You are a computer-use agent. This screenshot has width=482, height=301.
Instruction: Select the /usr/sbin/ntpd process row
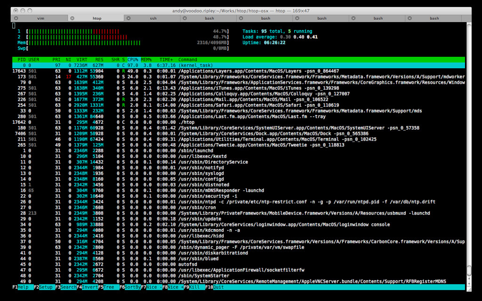(x=239, y=202)
